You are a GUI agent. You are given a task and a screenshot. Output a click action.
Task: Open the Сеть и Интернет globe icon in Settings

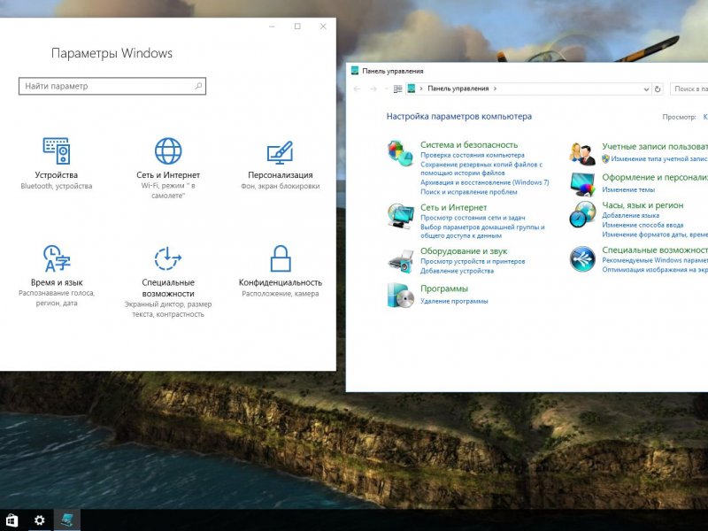point(168,150)
